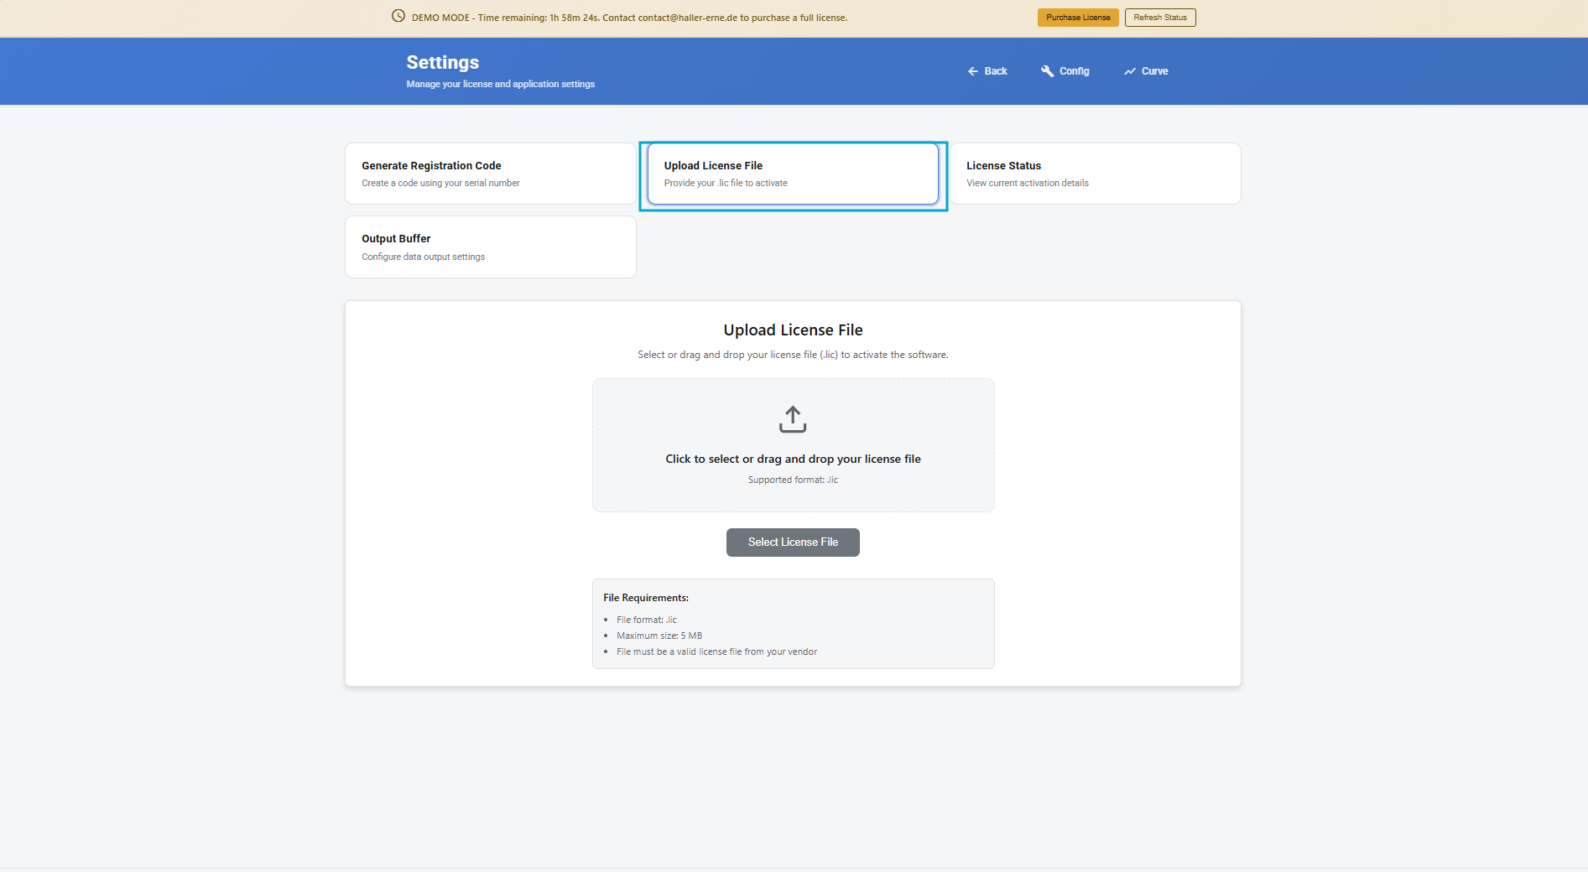Click 'File must be a valid license file' item
This screenshot has height=872, width=1588.
tap(716, 651)
